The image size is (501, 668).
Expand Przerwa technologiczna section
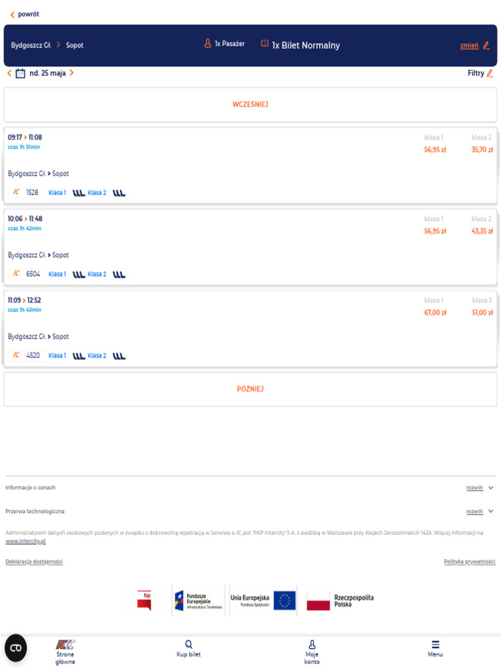click(479, 511)
